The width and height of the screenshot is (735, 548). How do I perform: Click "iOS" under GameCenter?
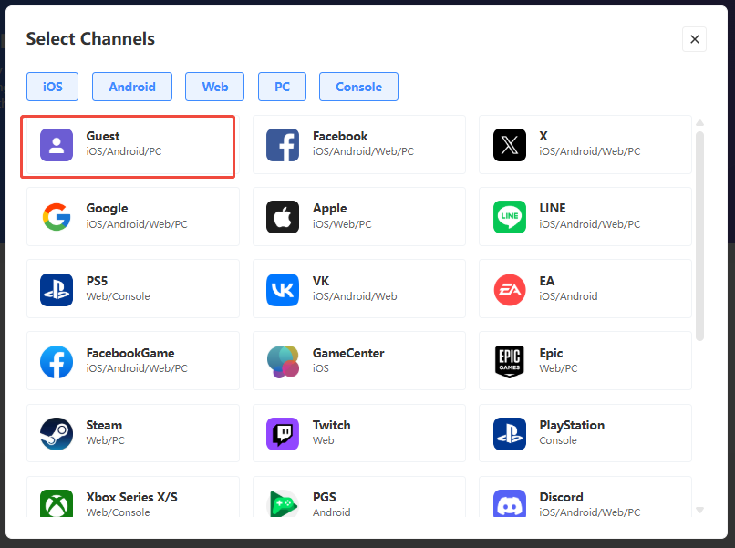321,368
